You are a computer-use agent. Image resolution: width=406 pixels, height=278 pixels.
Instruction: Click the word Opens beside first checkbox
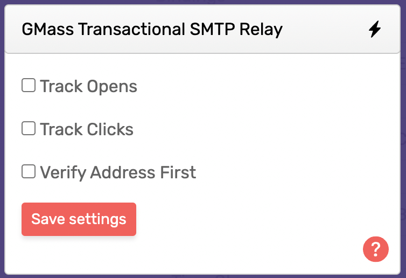pyautogui.click(x=112, y=87)
